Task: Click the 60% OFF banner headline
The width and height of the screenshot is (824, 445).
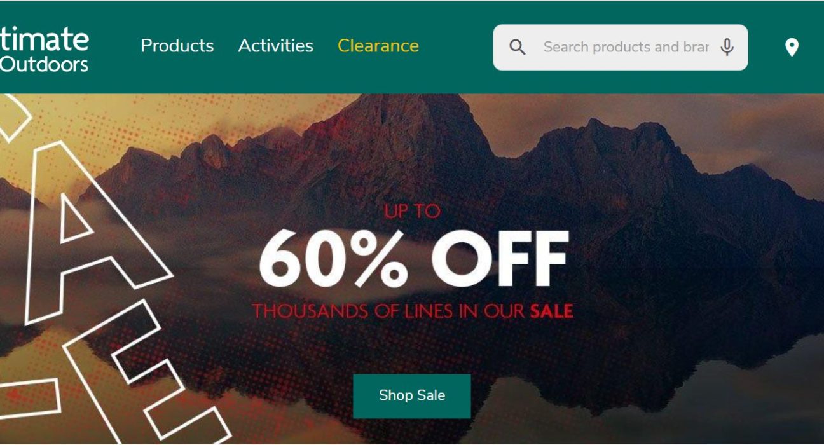Action: tap(413, 259)
